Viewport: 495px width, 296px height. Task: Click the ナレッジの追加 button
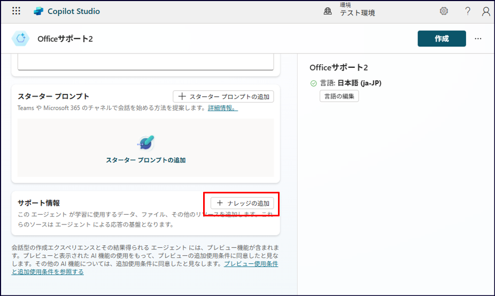pyautogui.click(x=242, y=203)
